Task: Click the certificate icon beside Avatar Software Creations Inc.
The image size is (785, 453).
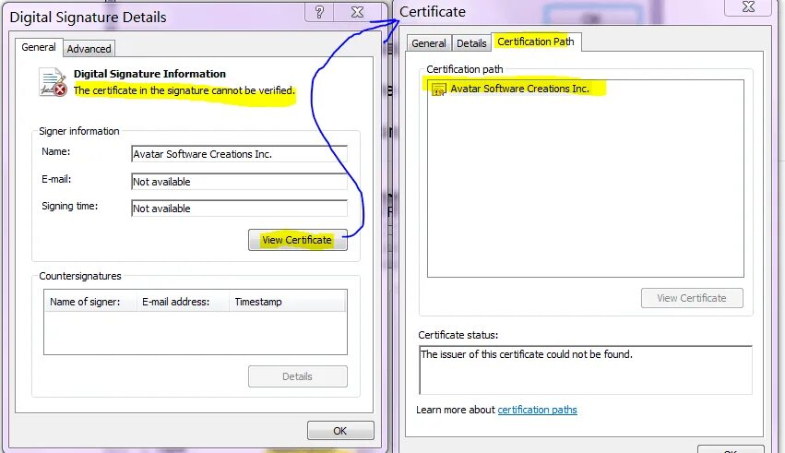Action: click(x=438, y=89)
